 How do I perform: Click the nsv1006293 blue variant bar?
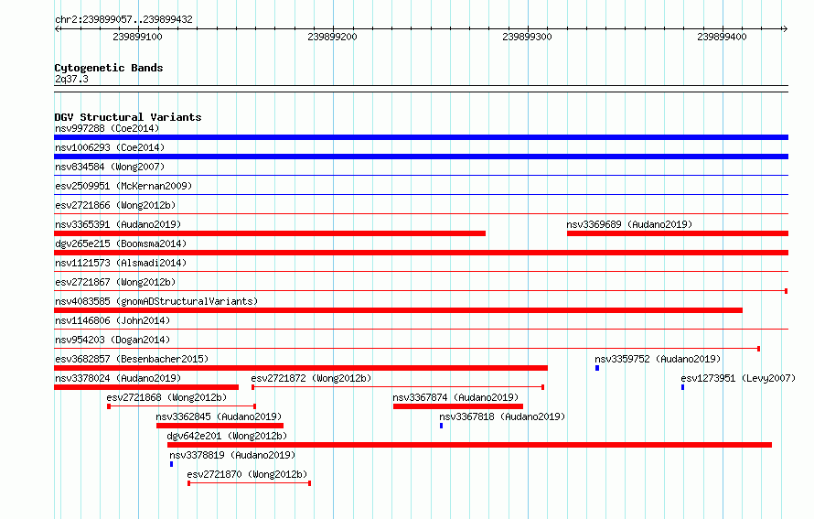point(421,157)
